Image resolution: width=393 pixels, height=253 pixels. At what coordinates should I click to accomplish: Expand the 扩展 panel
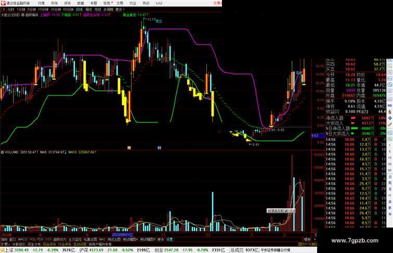(x=5, y=244)
